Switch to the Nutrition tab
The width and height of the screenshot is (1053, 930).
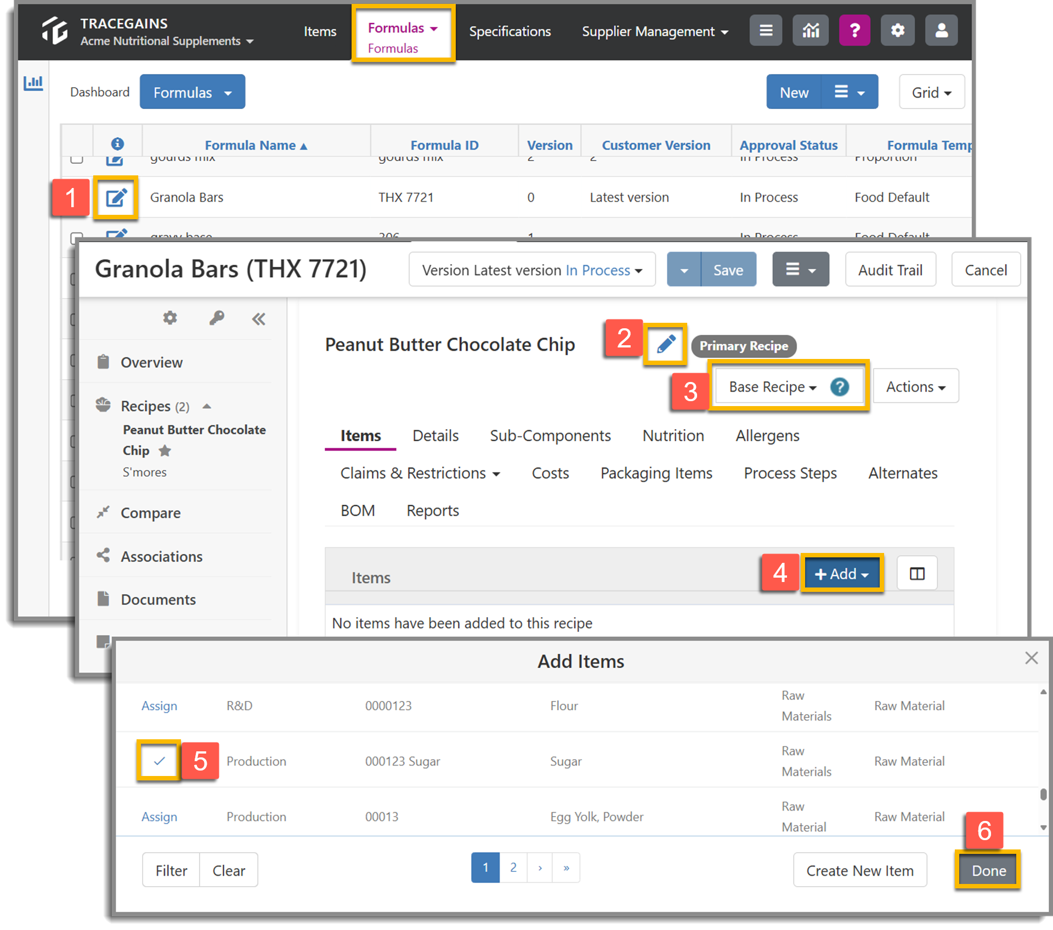[x=673, y=436]
